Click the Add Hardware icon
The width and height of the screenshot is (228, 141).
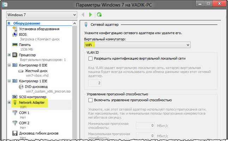15,29
